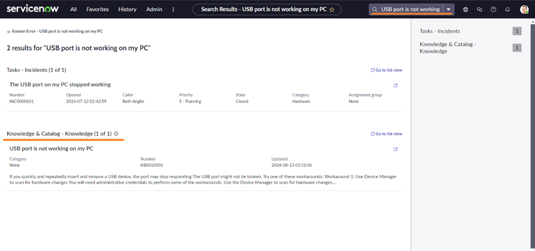The width and height of the screenshot is (535, 251).
Task: Expand the search options dropdown arrow
Action: (449, 9)
